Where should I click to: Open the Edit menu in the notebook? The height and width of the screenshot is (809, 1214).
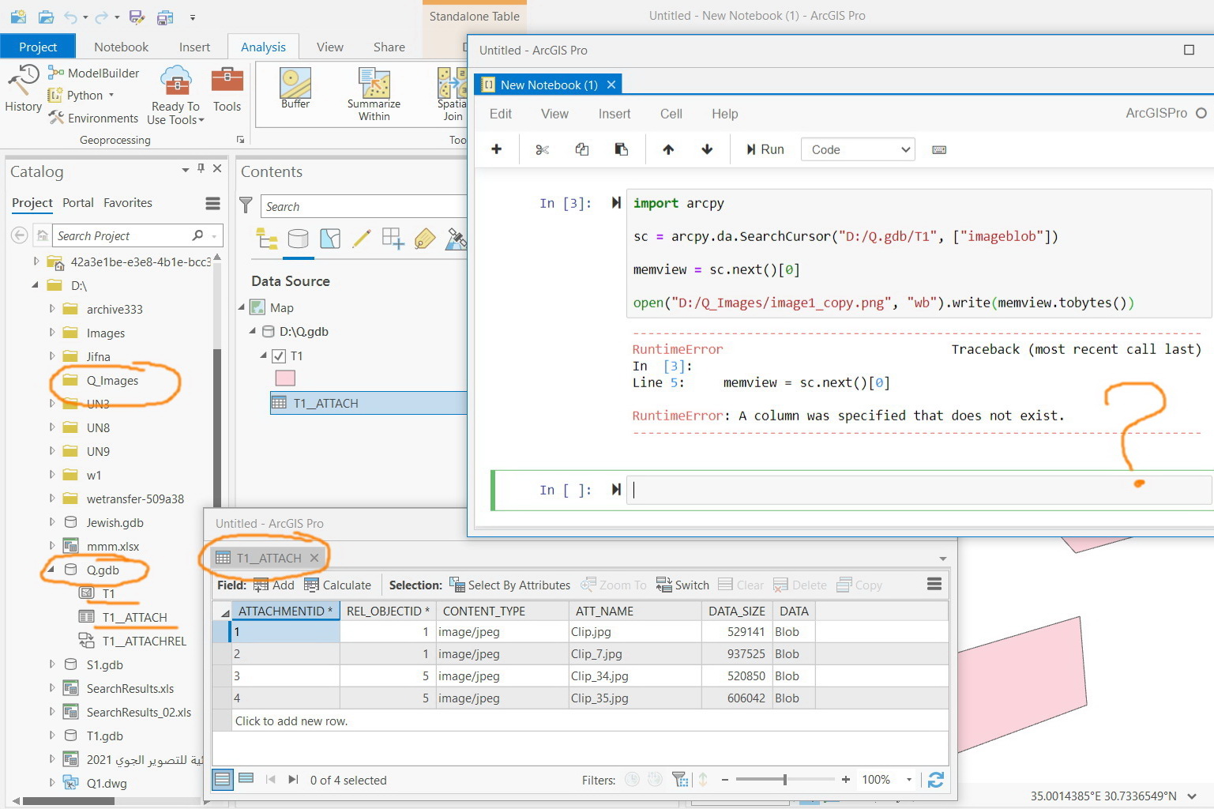point(499,114)
